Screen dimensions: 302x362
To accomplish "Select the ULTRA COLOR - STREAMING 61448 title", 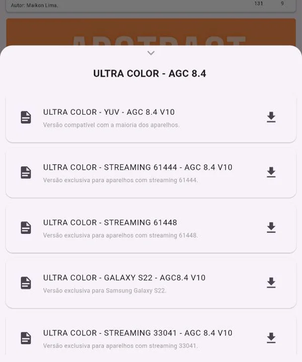I will pyautogui.click(x=110, y=222).
